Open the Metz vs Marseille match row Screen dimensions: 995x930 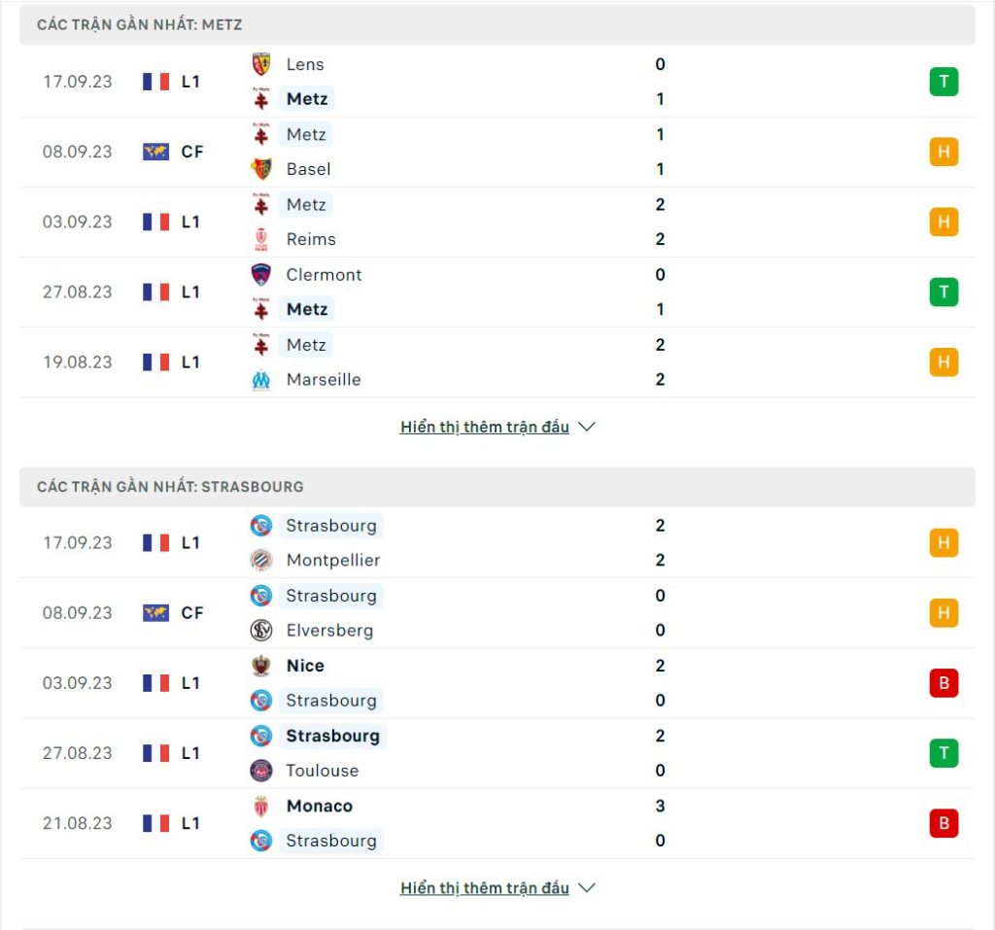[497, 362]
